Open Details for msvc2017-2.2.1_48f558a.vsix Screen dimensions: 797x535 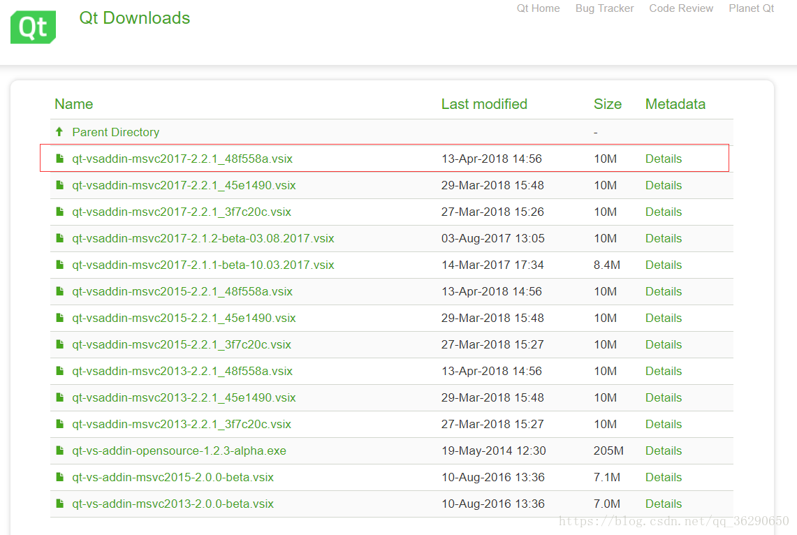point(664,159)
